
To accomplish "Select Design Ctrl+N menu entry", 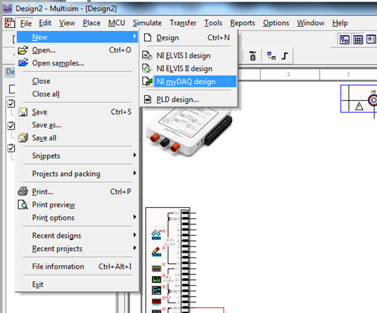I will (189, 37).
